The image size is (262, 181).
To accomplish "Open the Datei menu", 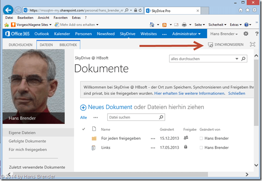I will pos(9,18).
